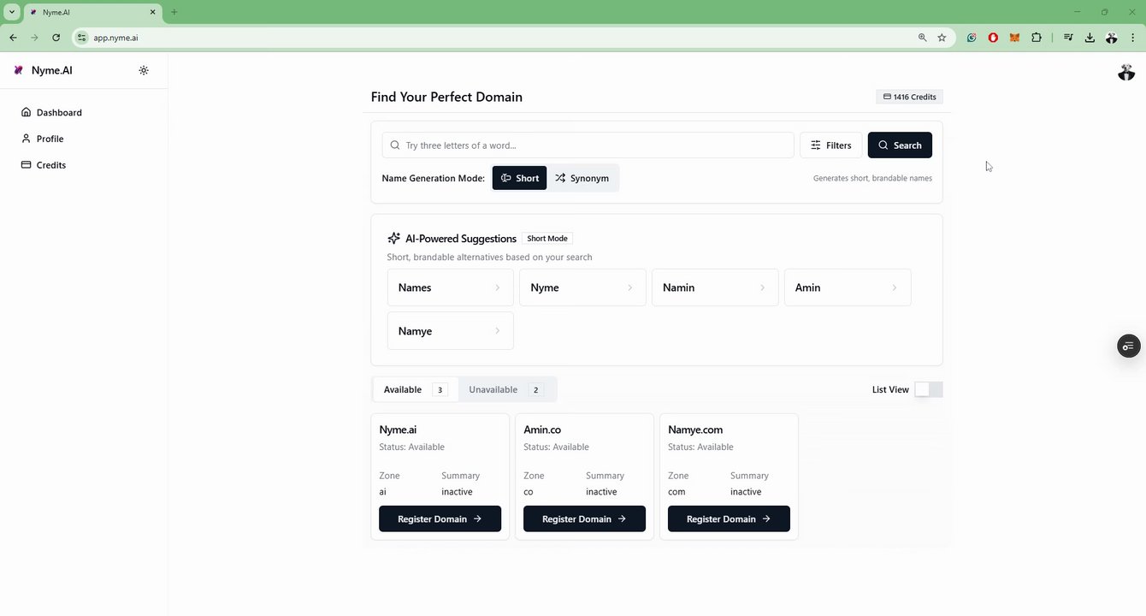
Task: Click the Short Mode badge
Action: click(x=547, y=239)
